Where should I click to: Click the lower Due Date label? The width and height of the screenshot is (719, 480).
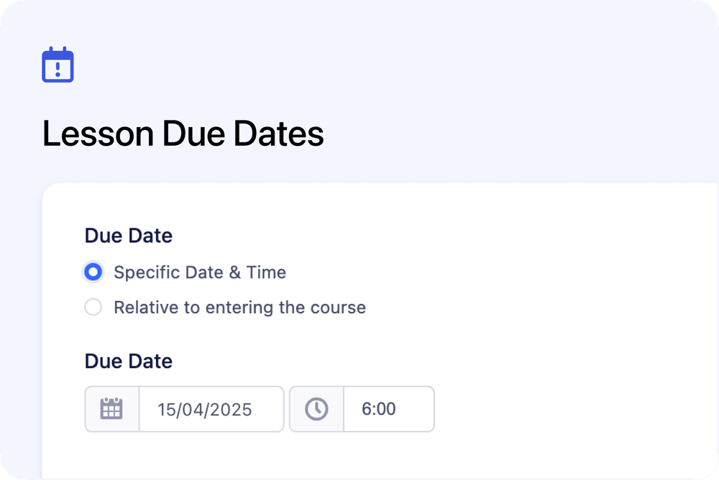(x=128, y=361)
